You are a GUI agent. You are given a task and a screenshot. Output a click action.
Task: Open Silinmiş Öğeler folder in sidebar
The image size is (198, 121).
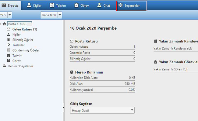tap(23, 40)
